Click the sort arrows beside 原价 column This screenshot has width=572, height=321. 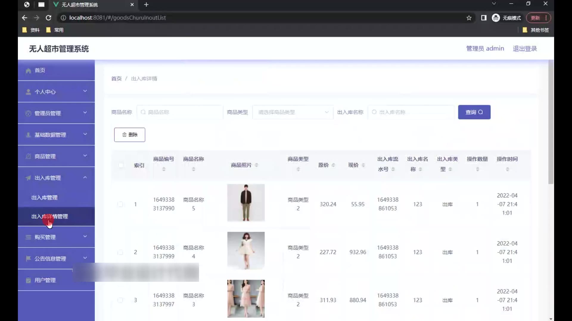click(x=333, y=165)
